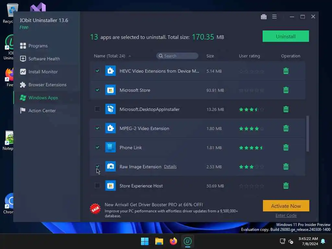Click trash icon for Raw Image Extension
The image size is (332, 249).
click(x=286, y=167)
